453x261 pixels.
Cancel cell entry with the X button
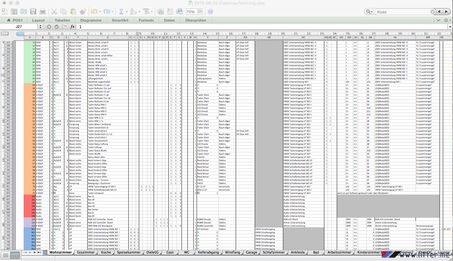point(49,27)
